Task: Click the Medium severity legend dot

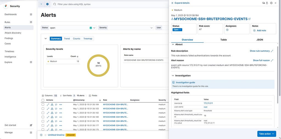Action: tap(48, 61)
